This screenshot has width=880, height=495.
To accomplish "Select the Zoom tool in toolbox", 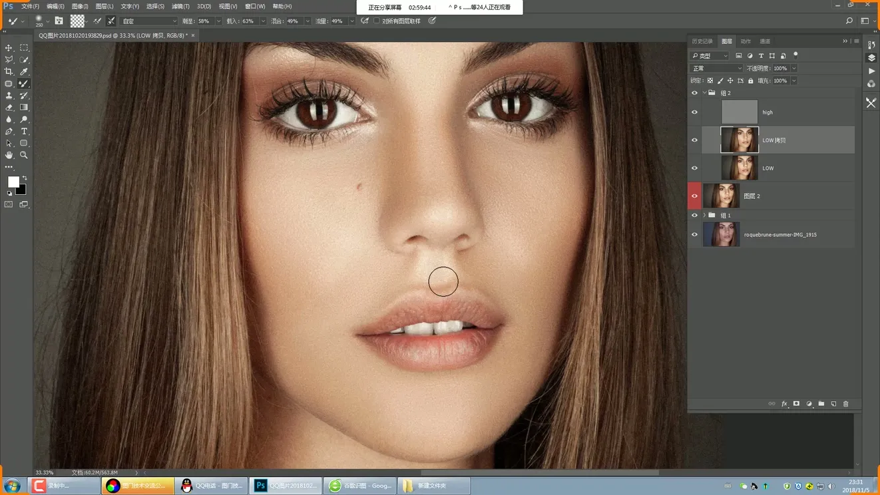I will [x=24, y=155].
